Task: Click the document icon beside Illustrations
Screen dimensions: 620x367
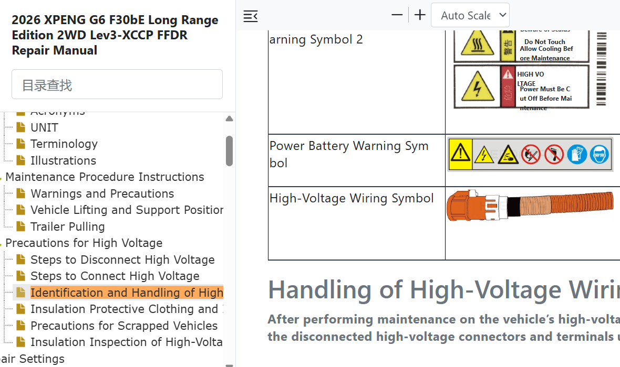Action: [21, 160]
